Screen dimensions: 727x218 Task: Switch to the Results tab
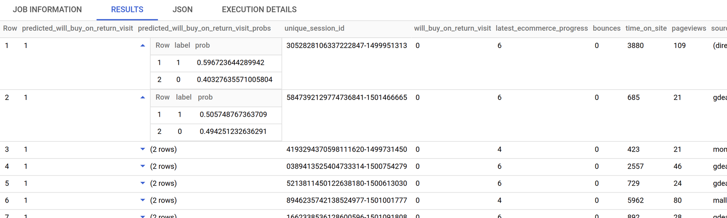tap(127, 10)
